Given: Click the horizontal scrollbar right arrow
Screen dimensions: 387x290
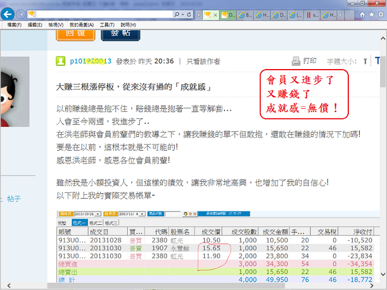Looking at the screenshot, I should pos(372,286).
